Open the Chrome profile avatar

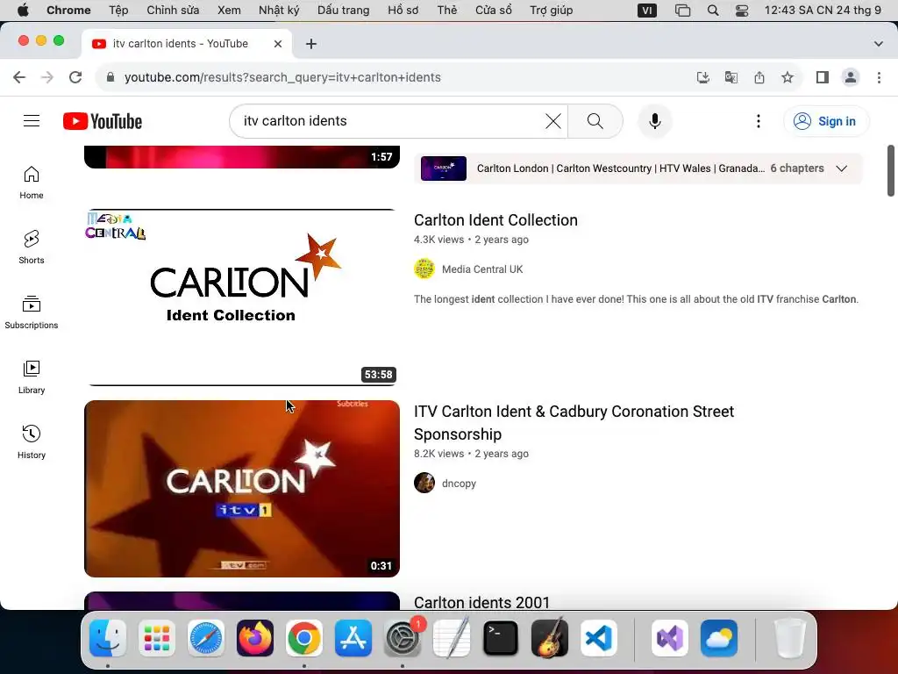click(x=851, y=77)
